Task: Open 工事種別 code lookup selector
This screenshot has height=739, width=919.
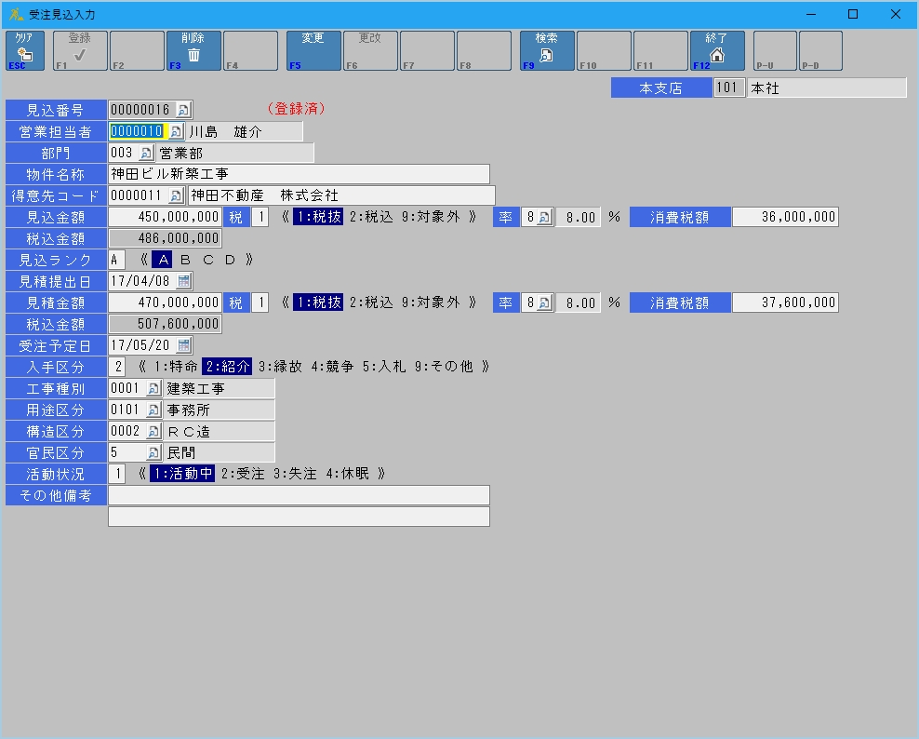Action: 153,388
